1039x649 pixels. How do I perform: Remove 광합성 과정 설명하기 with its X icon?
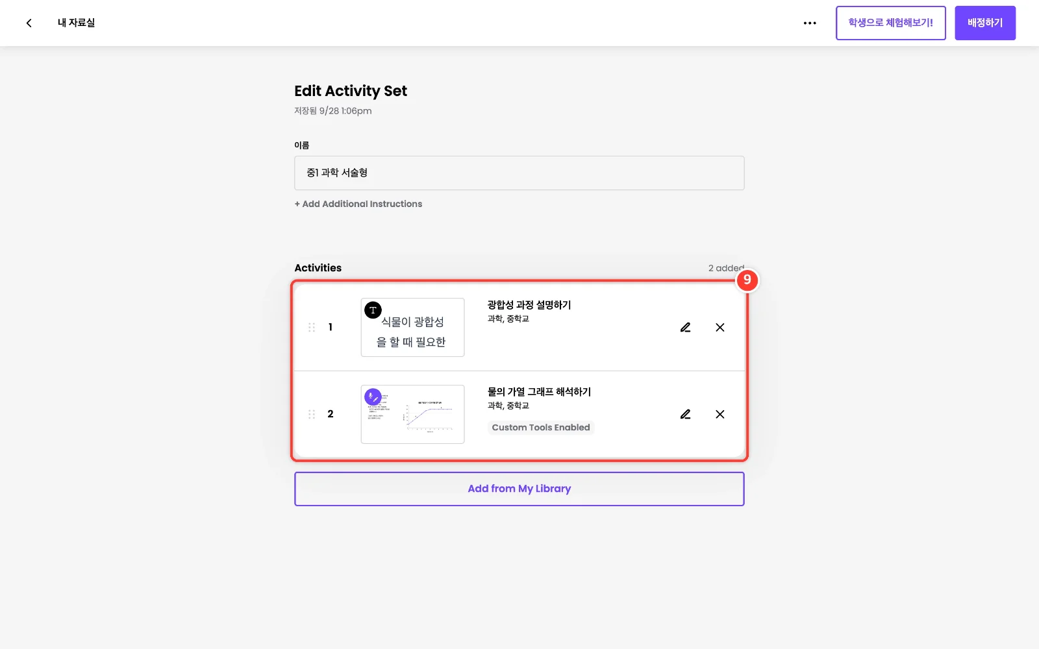[x=720, y=327]
